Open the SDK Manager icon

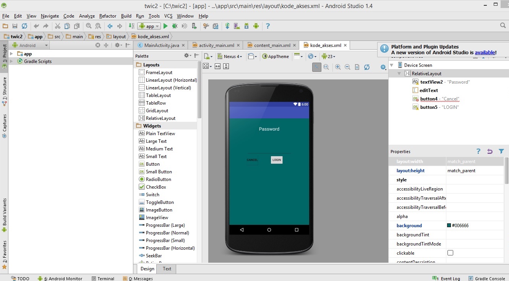246,26
